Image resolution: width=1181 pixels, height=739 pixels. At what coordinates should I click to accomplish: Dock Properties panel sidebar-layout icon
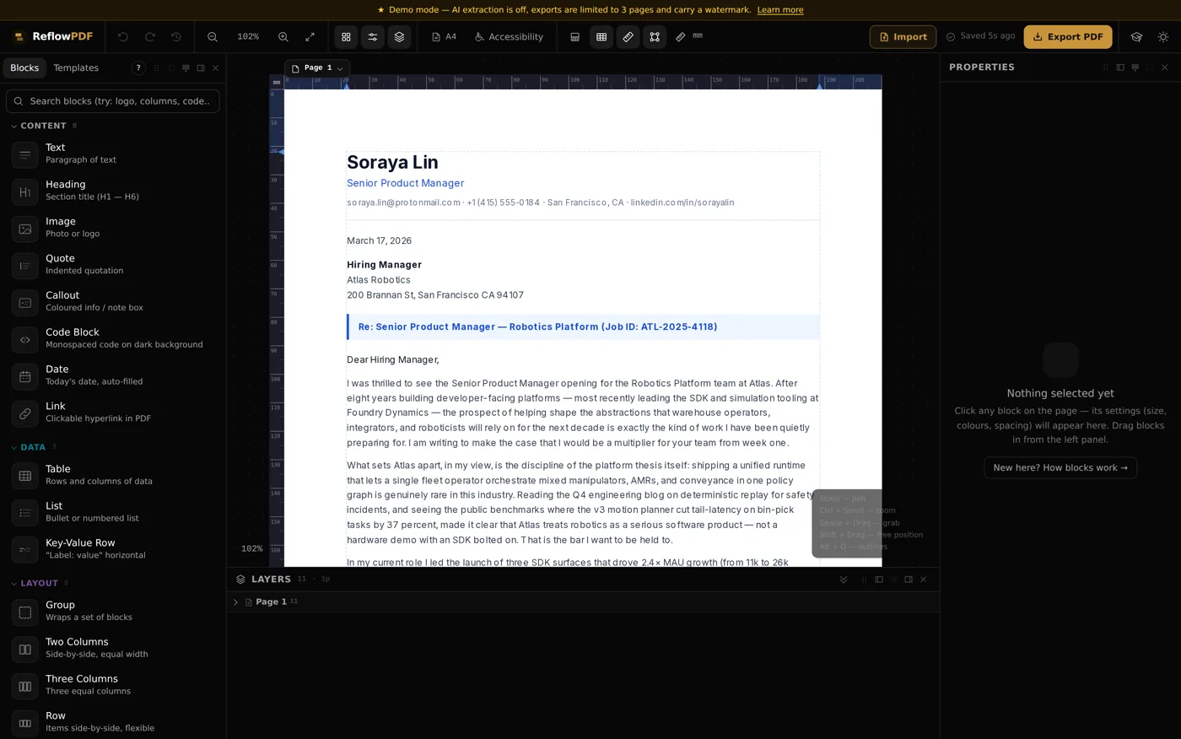[1120, 67]
